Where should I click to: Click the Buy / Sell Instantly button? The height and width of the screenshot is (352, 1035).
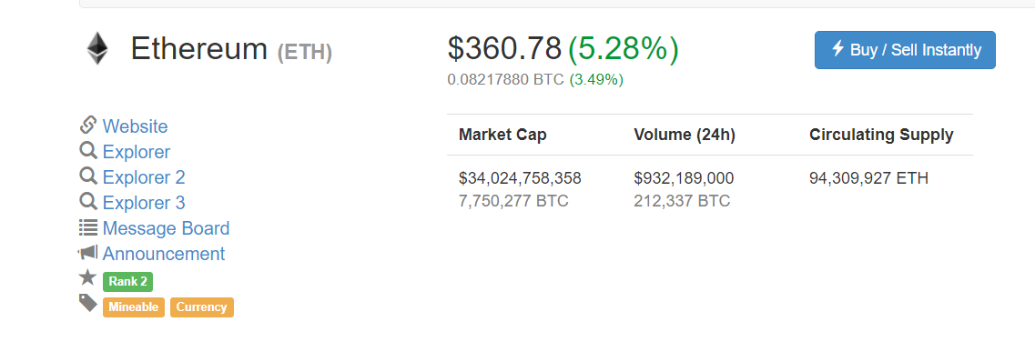[905, 49]
